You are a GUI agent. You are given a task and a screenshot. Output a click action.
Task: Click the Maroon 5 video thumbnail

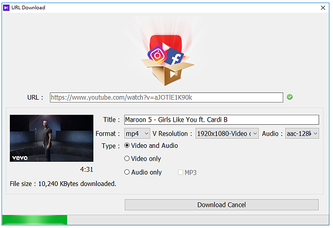point(52,139)
